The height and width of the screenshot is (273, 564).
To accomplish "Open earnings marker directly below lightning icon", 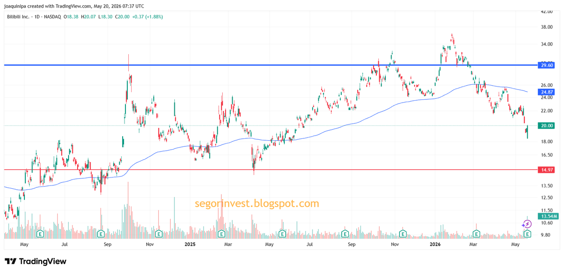I will coord(527,233).
